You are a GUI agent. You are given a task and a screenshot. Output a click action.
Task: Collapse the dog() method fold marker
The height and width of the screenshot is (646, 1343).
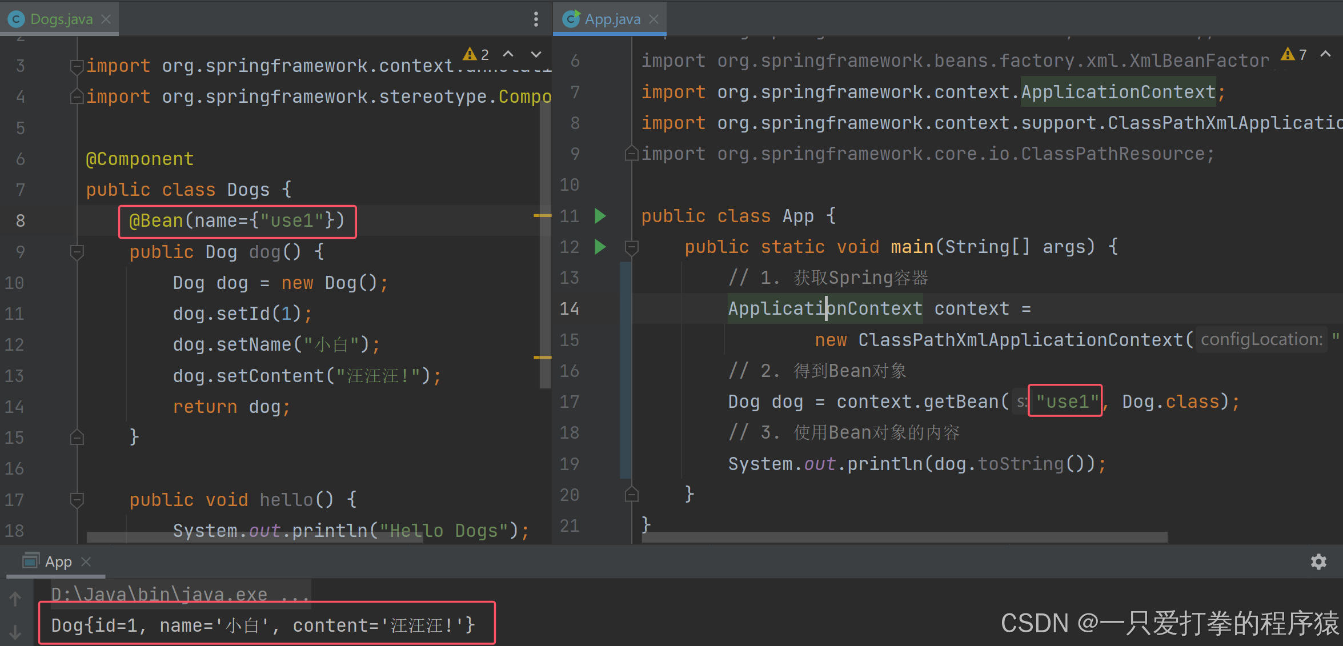[x=77, y=252]
